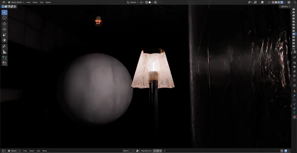Open the Object Data properties tab
This screenshot has width=297, height=153.
[x=295, y=113]
